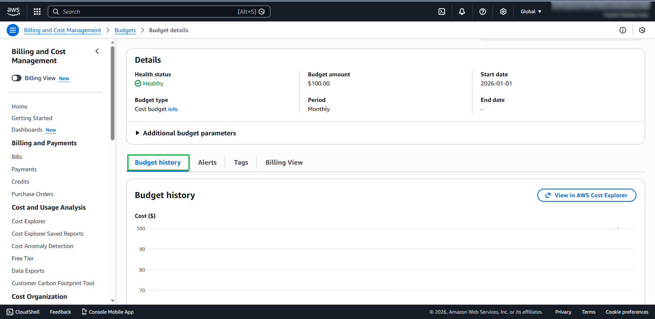The width and height of the screenshot is (655, 319).
Task: Open Cost Explorer Saved Reports in sidebar
Action: pos(48,234)
